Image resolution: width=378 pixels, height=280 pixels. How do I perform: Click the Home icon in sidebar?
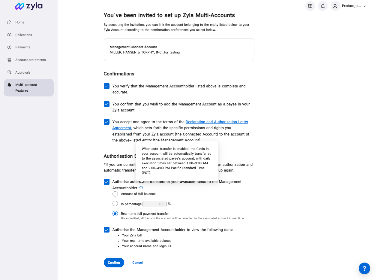(x=9, y=22)
